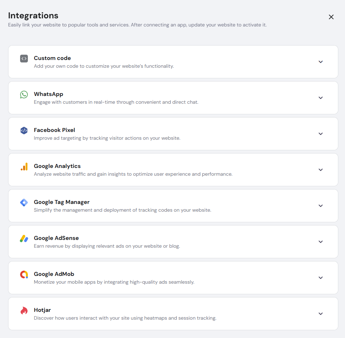This screenshot has height=338, width=345.
Task: Select the Custom code title
Action: 52,58
